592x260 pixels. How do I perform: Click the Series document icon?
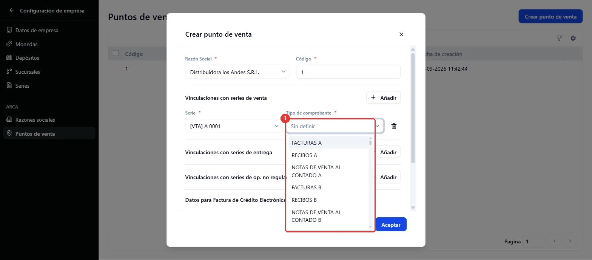[x=9, y=85]
